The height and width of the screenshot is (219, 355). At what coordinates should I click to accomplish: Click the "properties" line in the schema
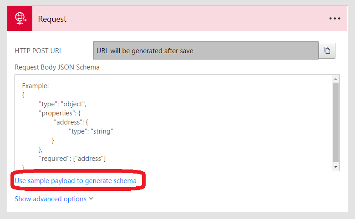pyautogui.click(x=62, y=113)
